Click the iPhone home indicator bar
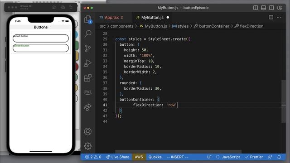290x163 pixels. click(41, 151)
